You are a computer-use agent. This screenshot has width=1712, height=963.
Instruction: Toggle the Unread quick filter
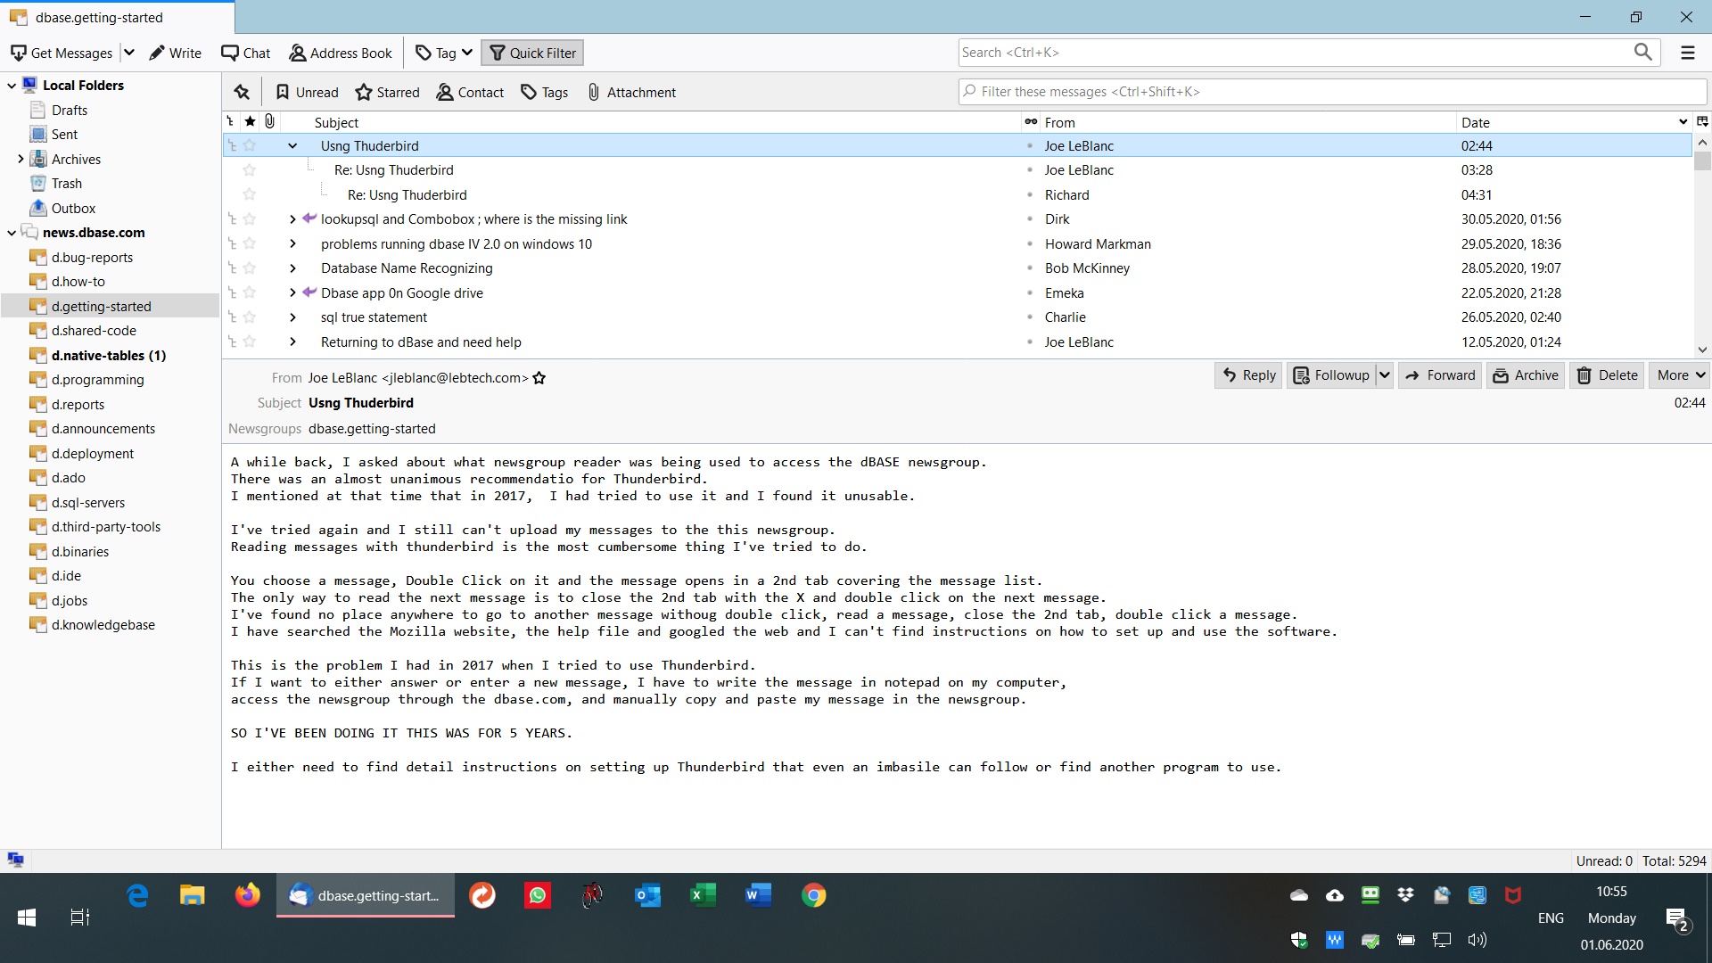307,92
